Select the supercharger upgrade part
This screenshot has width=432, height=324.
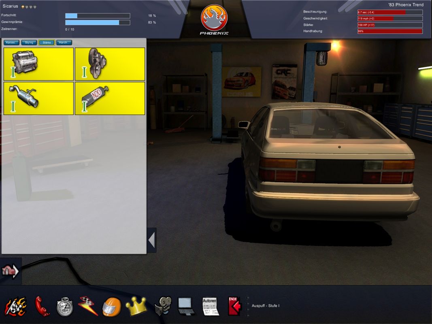coord(110,64)
